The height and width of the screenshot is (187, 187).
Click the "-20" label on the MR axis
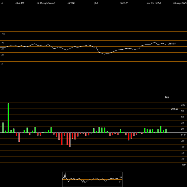click(183, 141)
